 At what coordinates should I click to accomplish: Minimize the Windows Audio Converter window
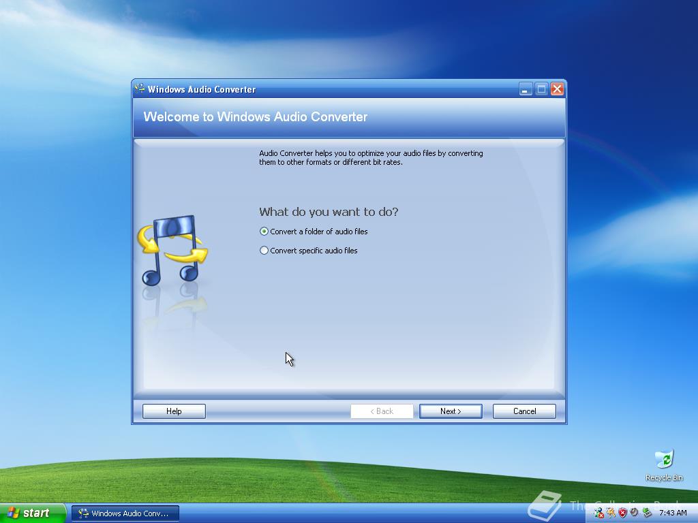pyautogui.click(x=526, y=89)
